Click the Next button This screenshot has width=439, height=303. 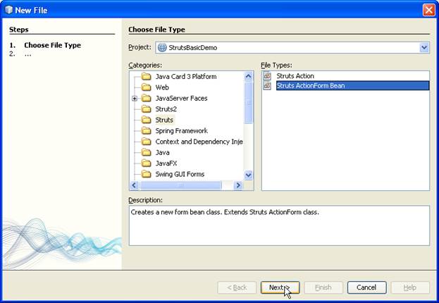pos(280,287)
